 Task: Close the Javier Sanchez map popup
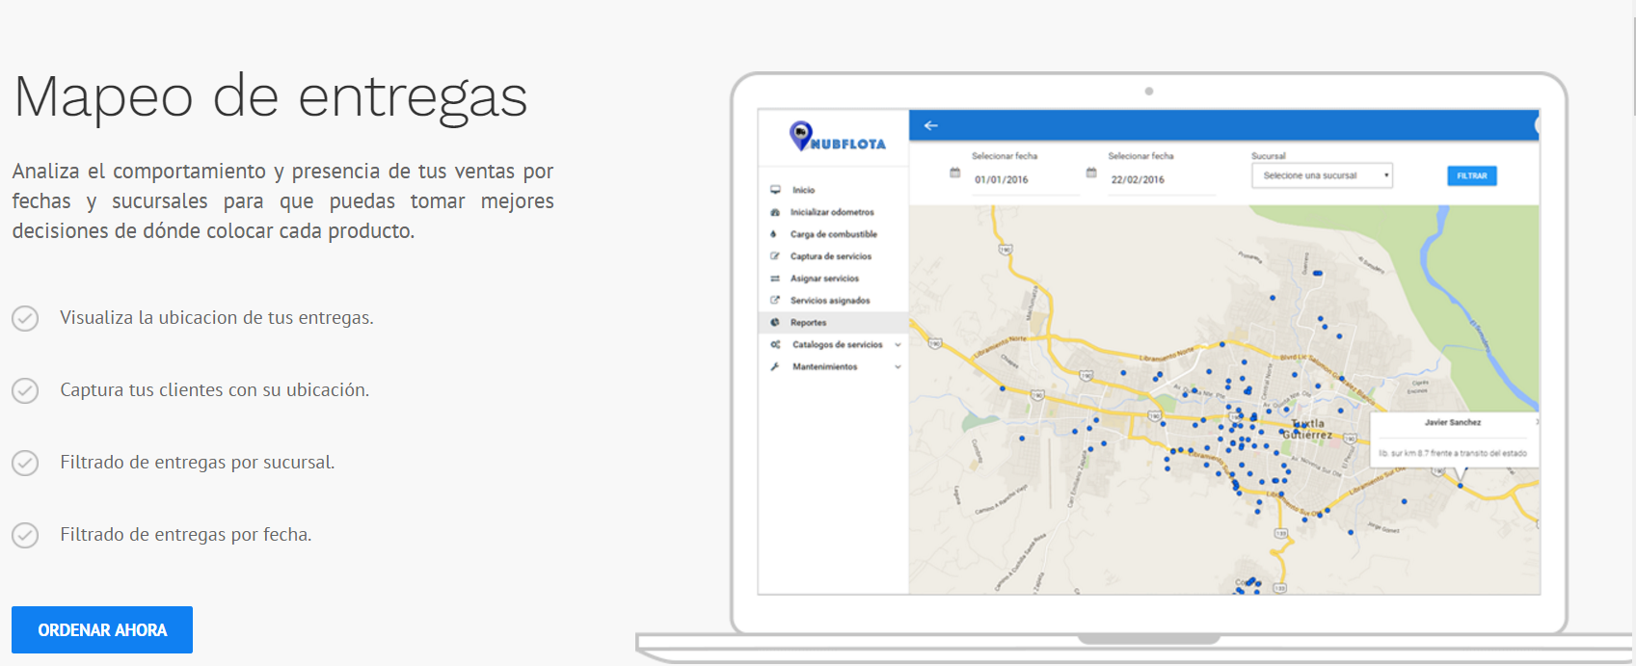pos(1537,422)
